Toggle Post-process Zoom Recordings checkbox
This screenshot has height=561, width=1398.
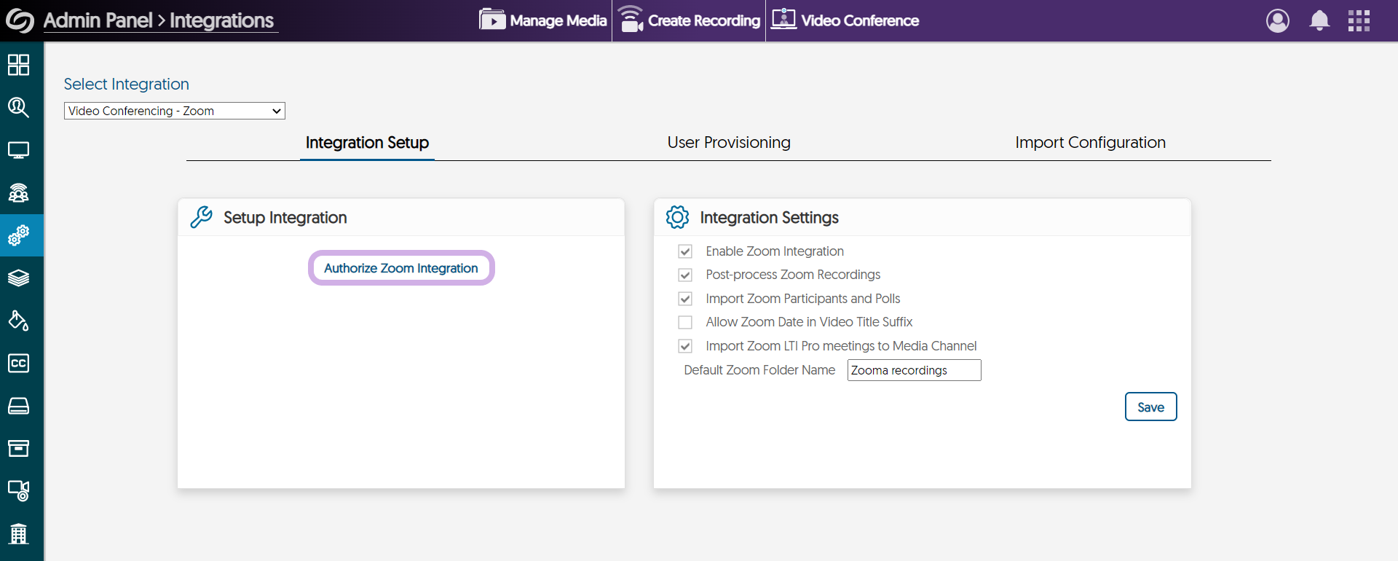[685, 275]
